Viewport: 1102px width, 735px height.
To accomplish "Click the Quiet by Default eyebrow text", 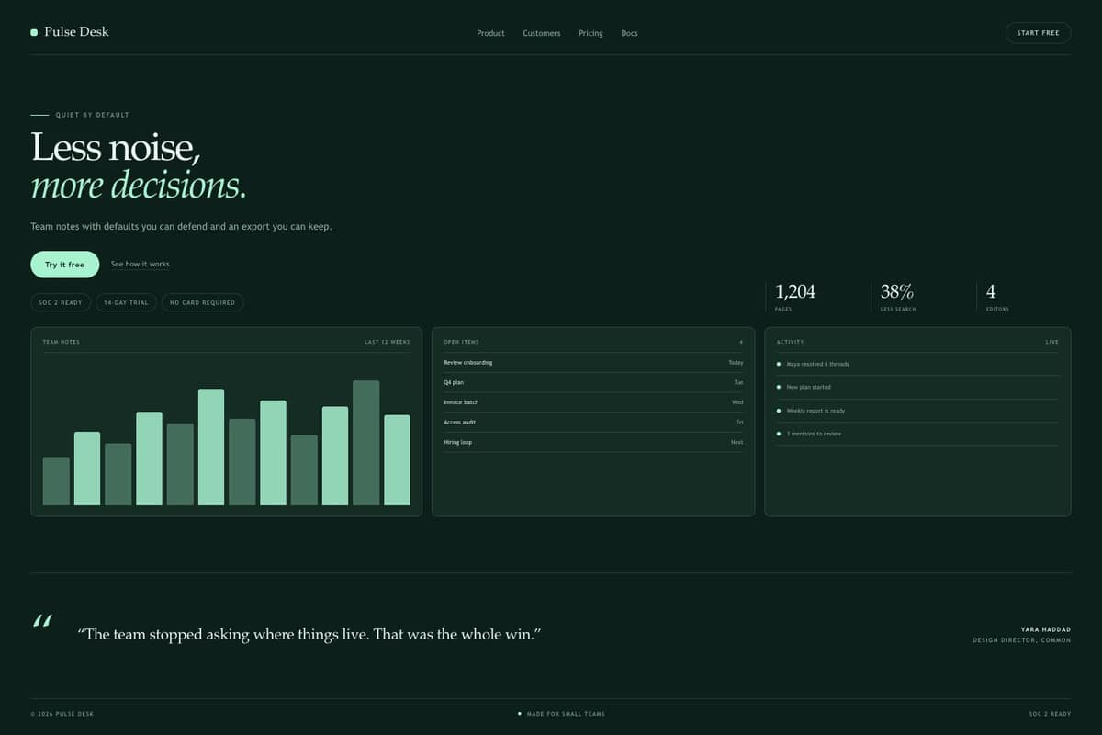I will pos(93,115).
